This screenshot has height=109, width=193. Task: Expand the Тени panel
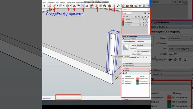pyautogui.click(x=136, y=99)
